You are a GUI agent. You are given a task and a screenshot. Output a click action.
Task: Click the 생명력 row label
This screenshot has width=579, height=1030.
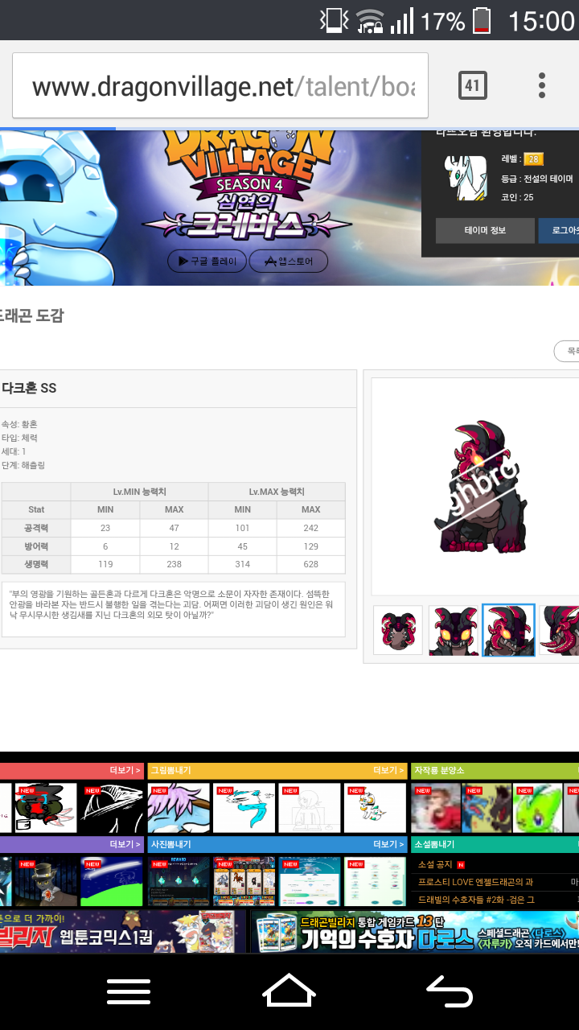coord(36,564)
